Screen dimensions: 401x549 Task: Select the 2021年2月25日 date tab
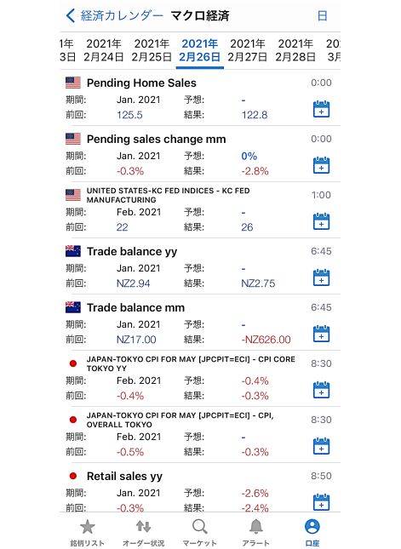point(152,50)
